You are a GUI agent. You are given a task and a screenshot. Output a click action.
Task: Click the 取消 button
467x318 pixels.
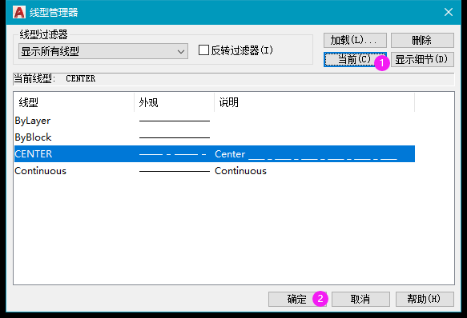(x=360, y=299)
